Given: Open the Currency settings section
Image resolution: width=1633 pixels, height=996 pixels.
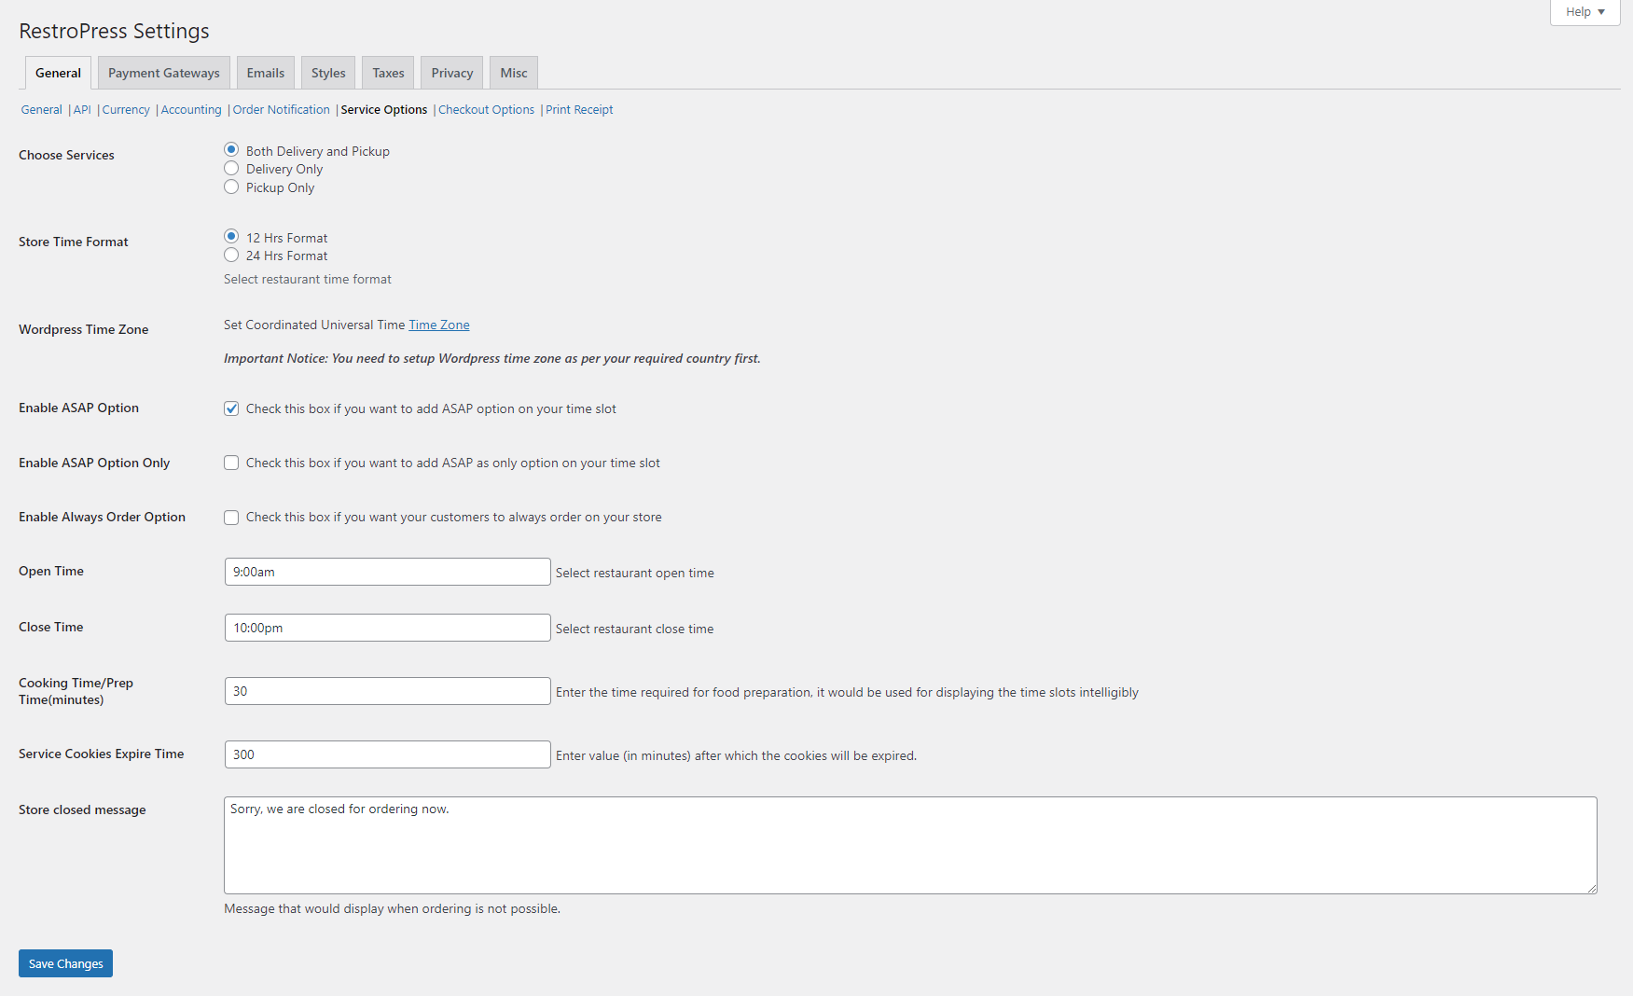Looking at the screenshot, I should (x=126, y=109).
